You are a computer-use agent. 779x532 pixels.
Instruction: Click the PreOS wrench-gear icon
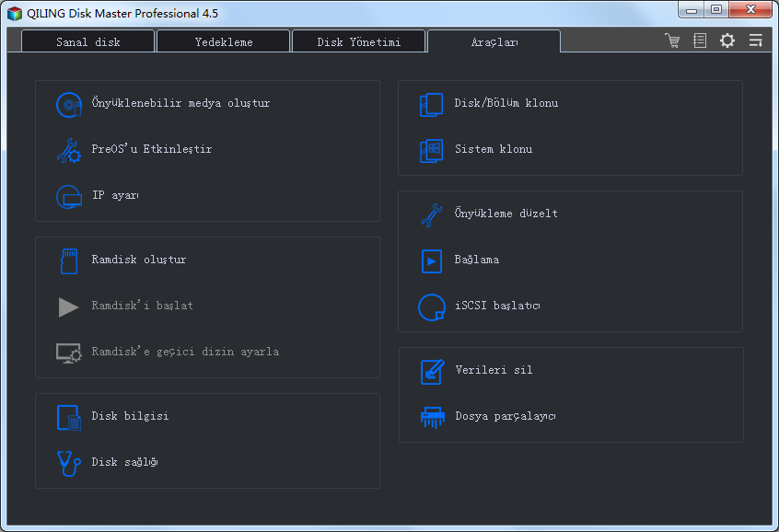[68, 151]
